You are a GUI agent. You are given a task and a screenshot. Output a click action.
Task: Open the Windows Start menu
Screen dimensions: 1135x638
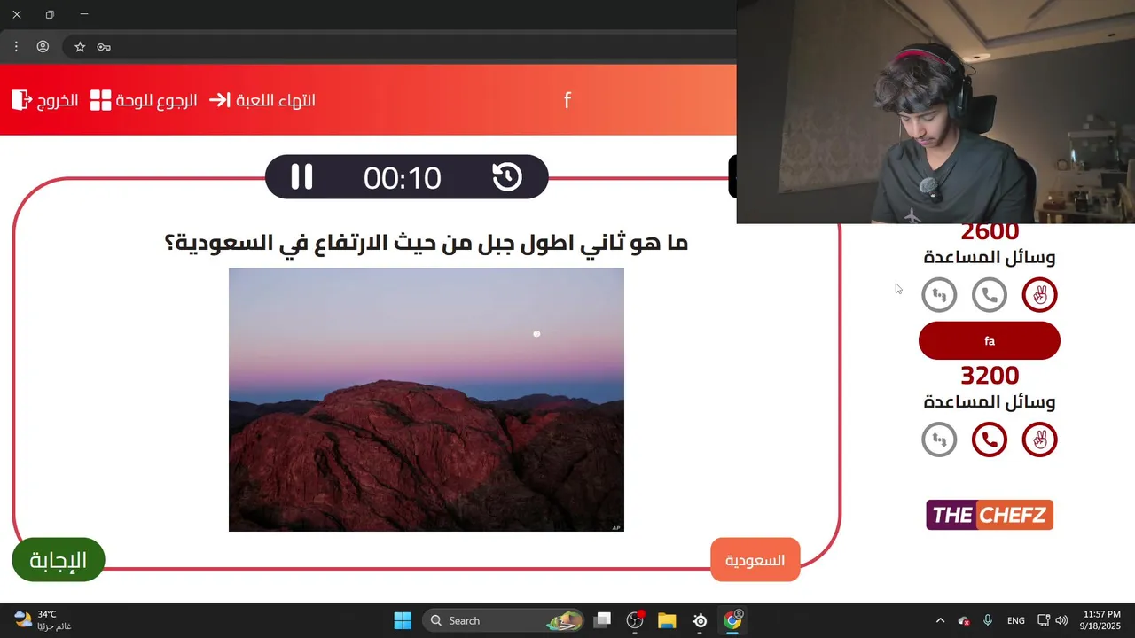[x=403, y=620]
